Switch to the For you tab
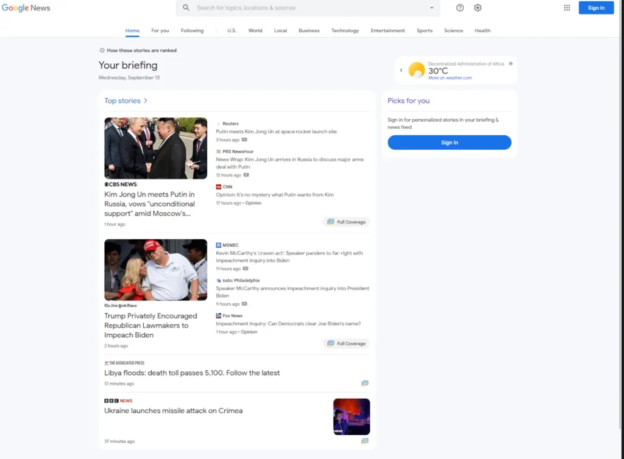 [x=160, y=30]
